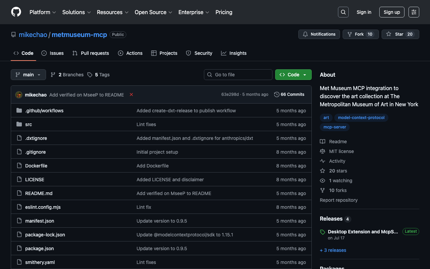
Task: Open appearance settings icon beside Sign up
Action: (x=414, y=12)
